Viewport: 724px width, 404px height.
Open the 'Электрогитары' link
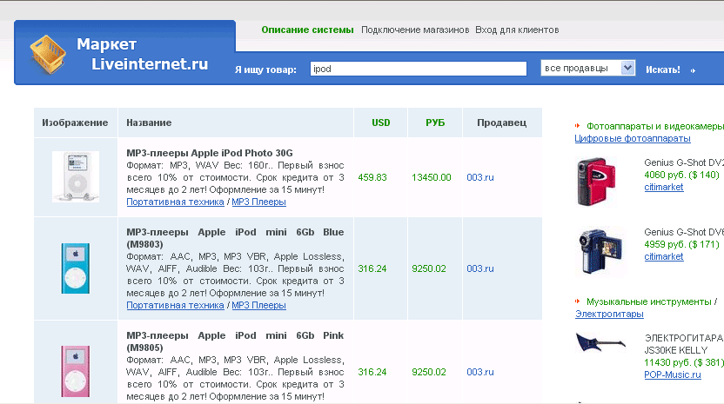[x=609, y=314]
